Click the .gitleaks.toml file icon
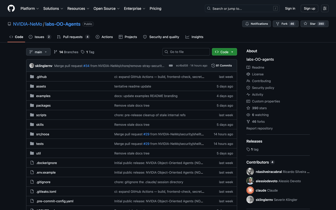Image resolution: width=336 pixels, height=210 pixels. 32,192
